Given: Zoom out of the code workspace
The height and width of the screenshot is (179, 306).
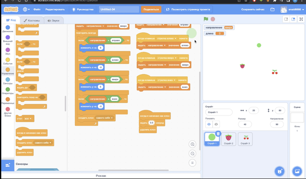Looking at the screenshot, I should pos(192,154).
